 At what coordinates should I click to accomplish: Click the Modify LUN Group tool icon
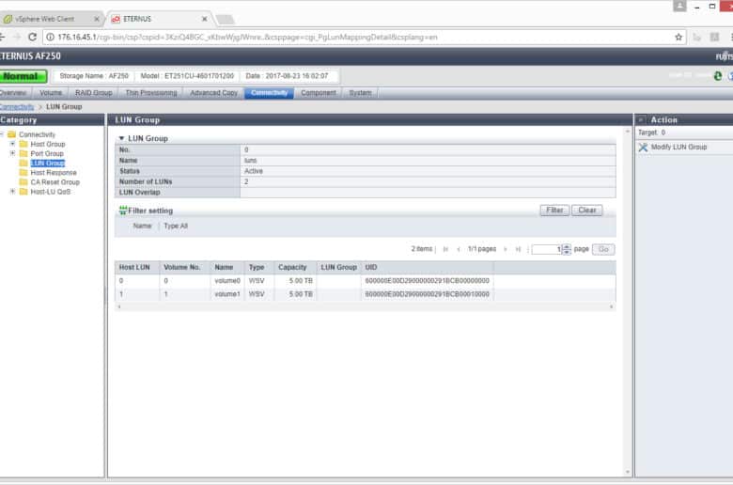tap(643, 147)
